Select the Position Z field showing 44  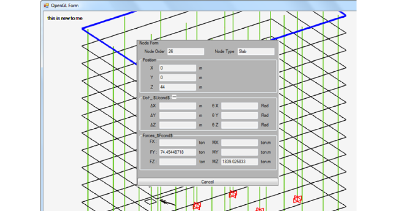pyautogui.click(x=177, y=87)
